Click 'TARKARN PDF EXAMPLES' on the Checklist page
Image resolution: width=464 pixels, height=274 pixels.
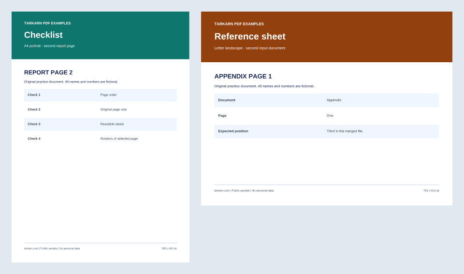(47, 23)
